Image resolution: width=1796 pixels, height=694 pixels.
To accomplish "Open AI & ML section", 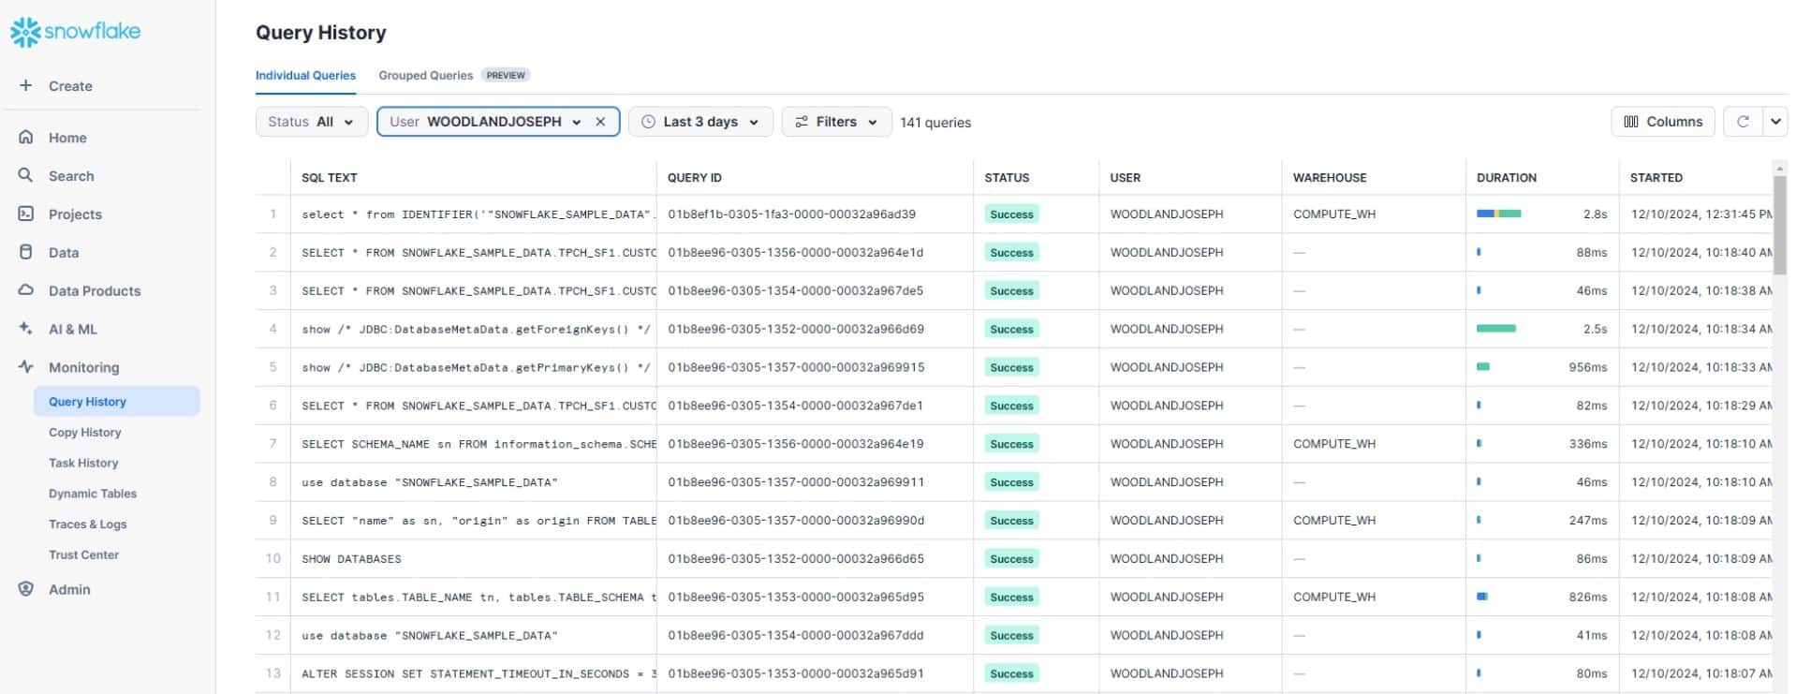I will tap(72, 330).
